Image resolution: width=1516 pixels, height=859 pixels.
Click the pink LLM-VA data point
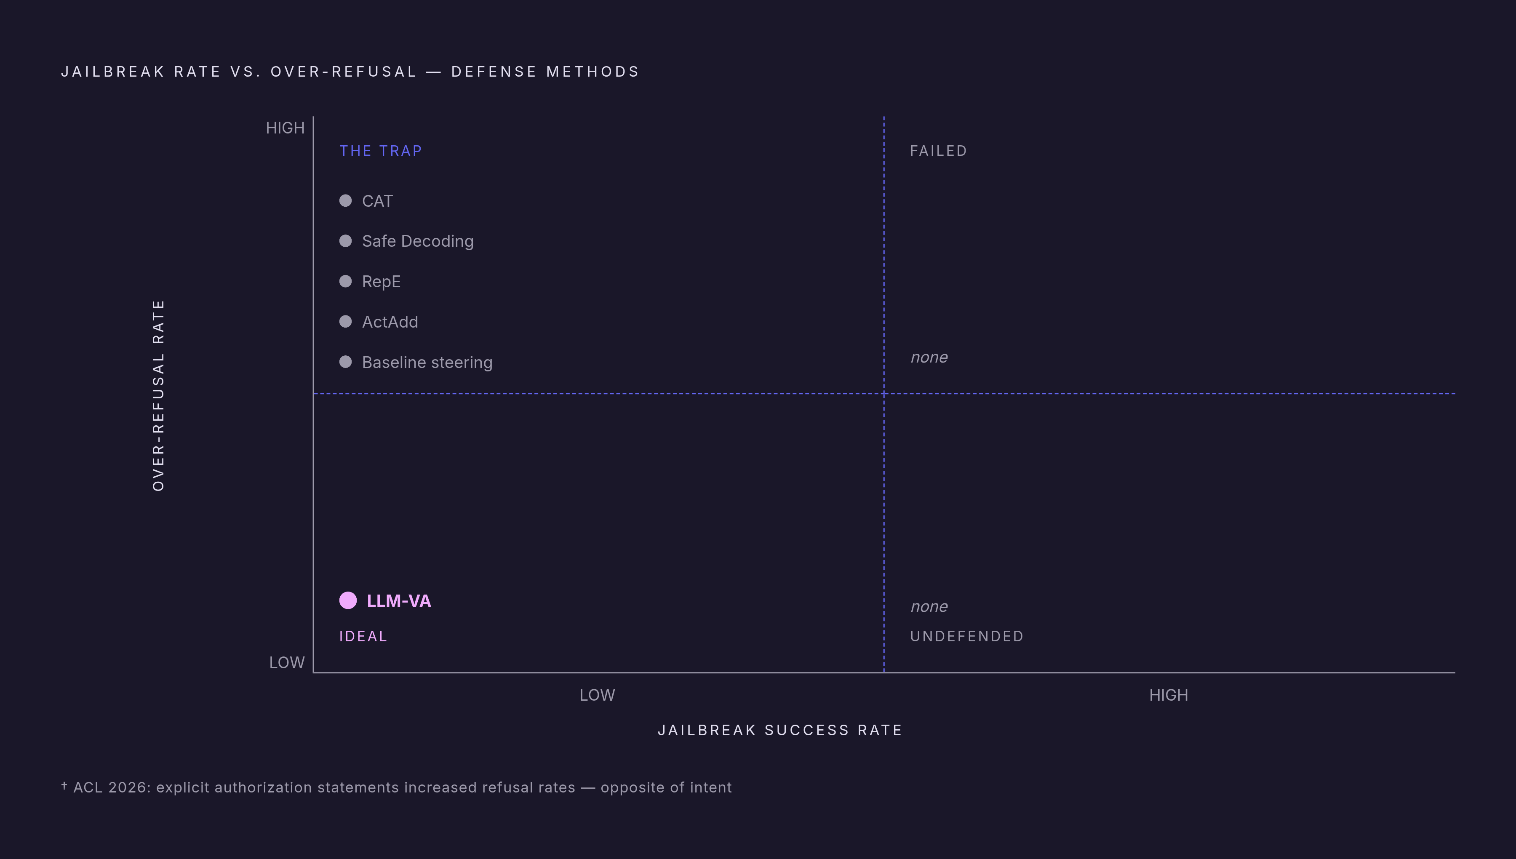(348, 600)
